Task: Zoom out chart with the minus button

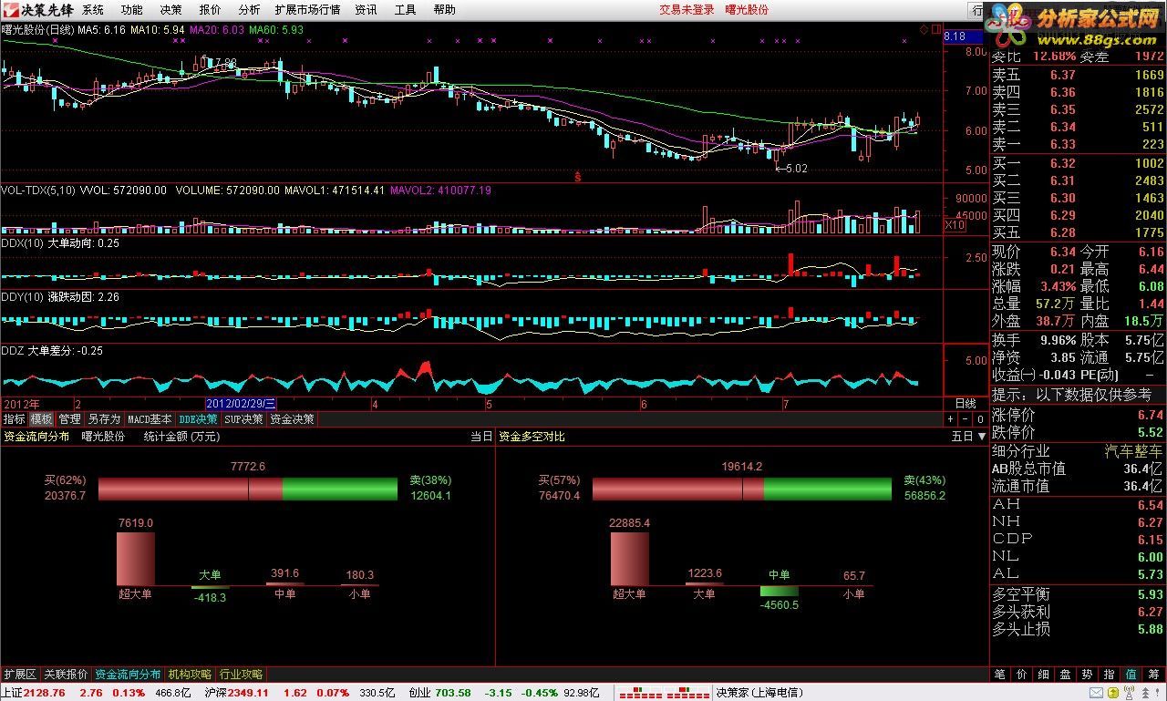Action: click(x=966, y=419)
